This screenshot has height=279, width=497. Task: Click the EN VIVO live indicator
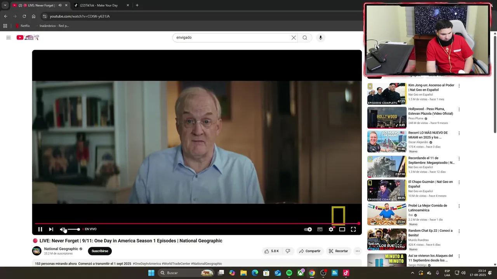(x=90, y=229)
